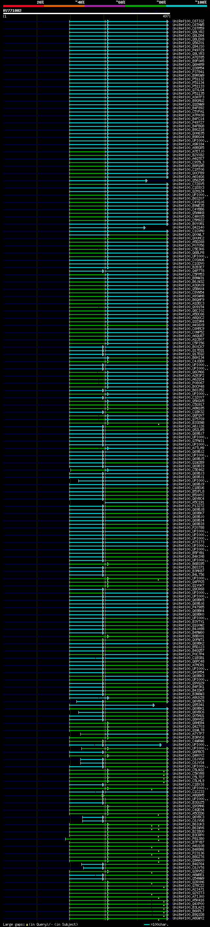Select the UniRef100_B4KIH8 label
Image resolution: width=210 pixels, height=927 pixels.
click(x=188, y=557)
